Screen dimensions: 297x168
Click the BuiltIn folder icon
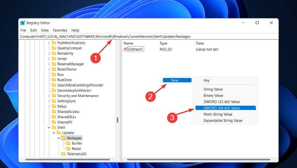click(x=68, y=143)
